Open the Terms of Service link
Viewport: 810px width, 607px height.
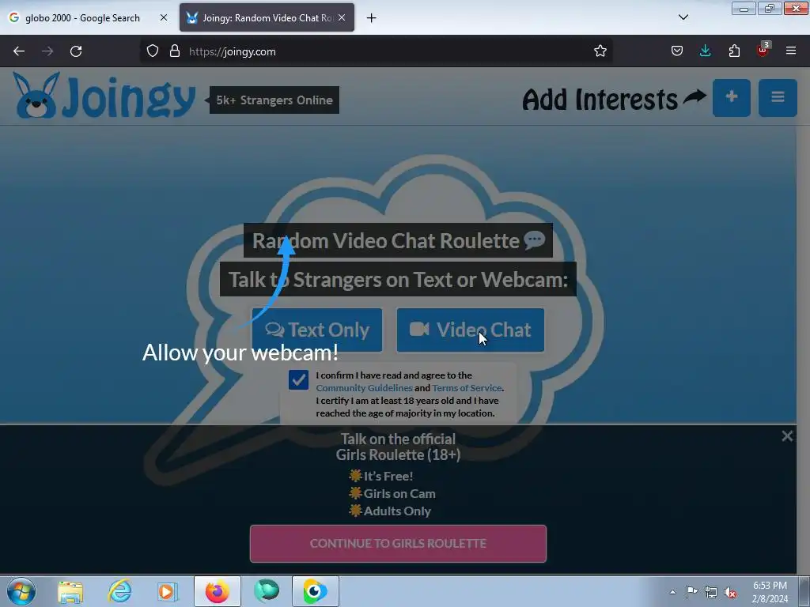click(x=467, y=387)
